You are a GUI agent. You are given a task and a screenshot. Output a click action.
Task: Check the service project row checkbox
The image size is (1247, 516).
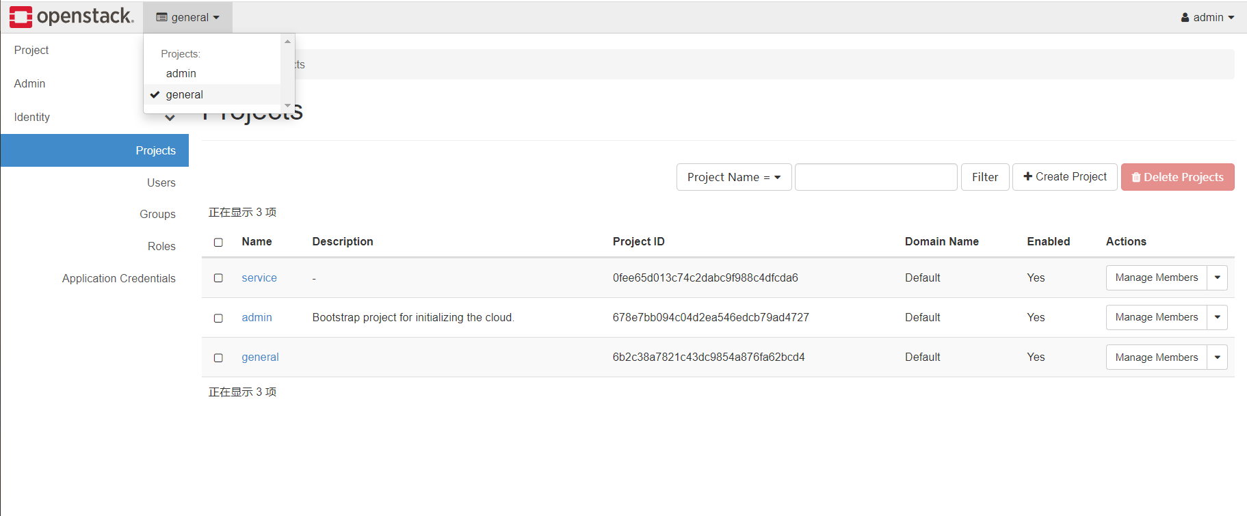click(218, 277)
